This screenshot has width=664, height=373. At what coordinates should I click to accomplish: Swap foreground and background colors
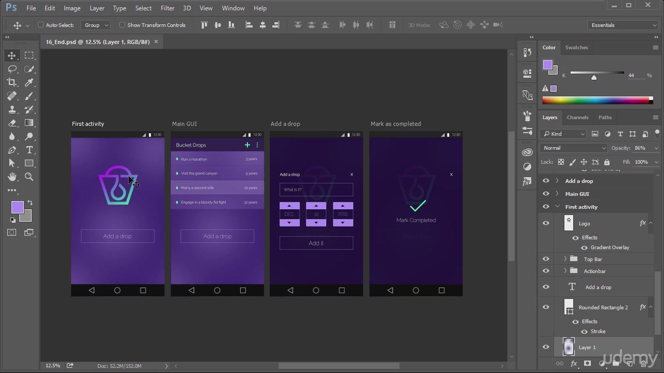[30, 203]
